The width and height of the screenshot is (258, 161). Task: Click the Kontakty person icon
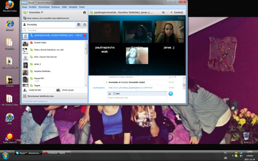25,25
